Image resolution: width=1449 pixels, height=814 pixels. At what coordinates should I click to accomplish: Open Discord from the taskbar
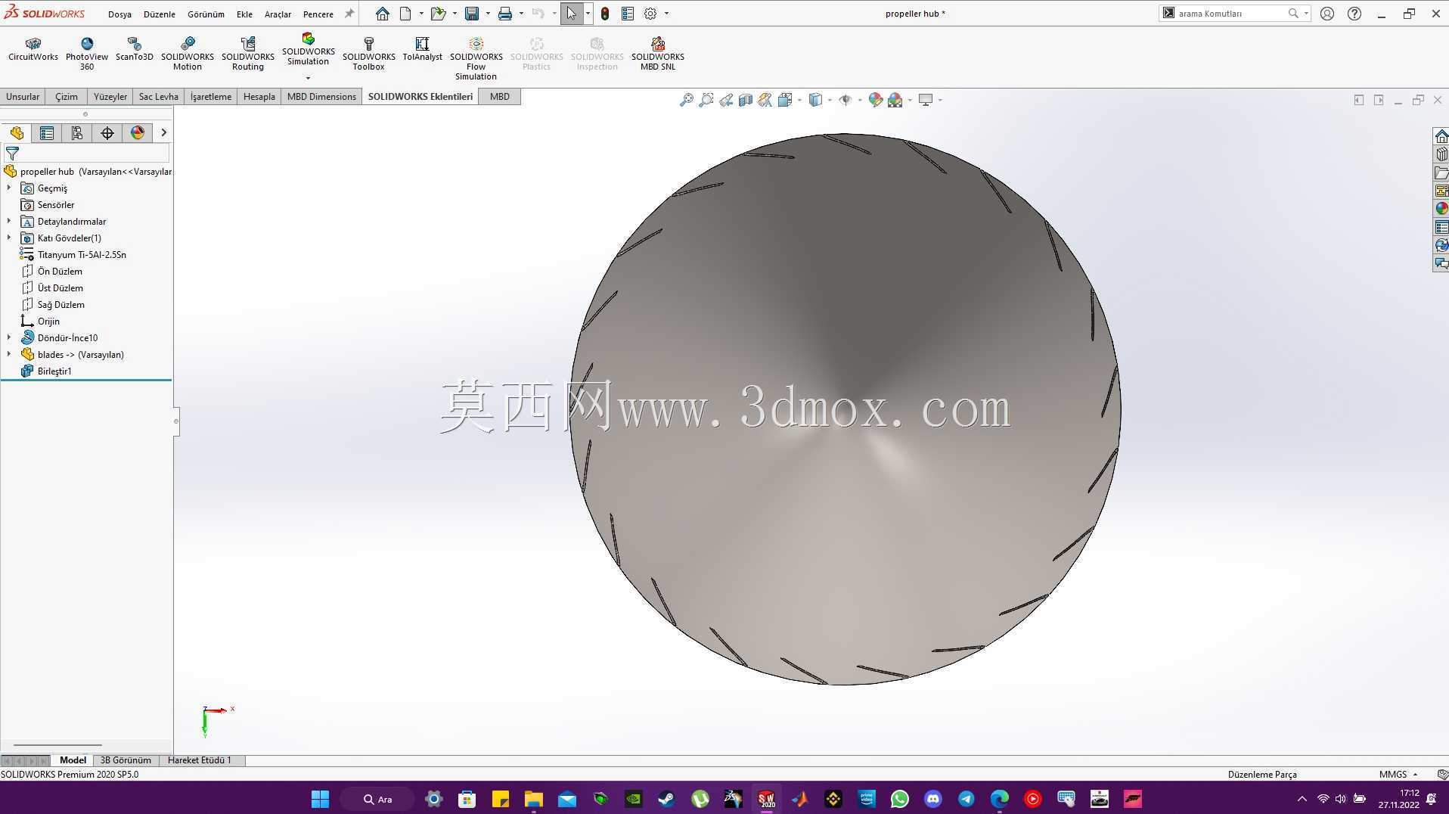933,799
